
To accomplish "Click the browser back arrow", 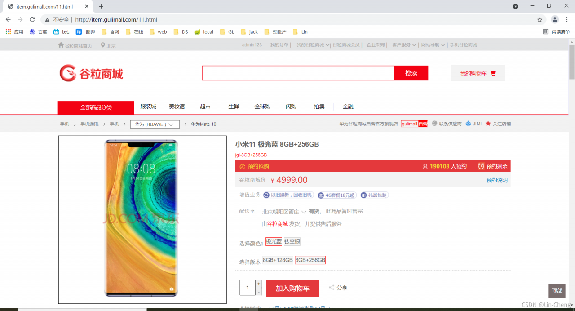I will (x=8, y=19).
